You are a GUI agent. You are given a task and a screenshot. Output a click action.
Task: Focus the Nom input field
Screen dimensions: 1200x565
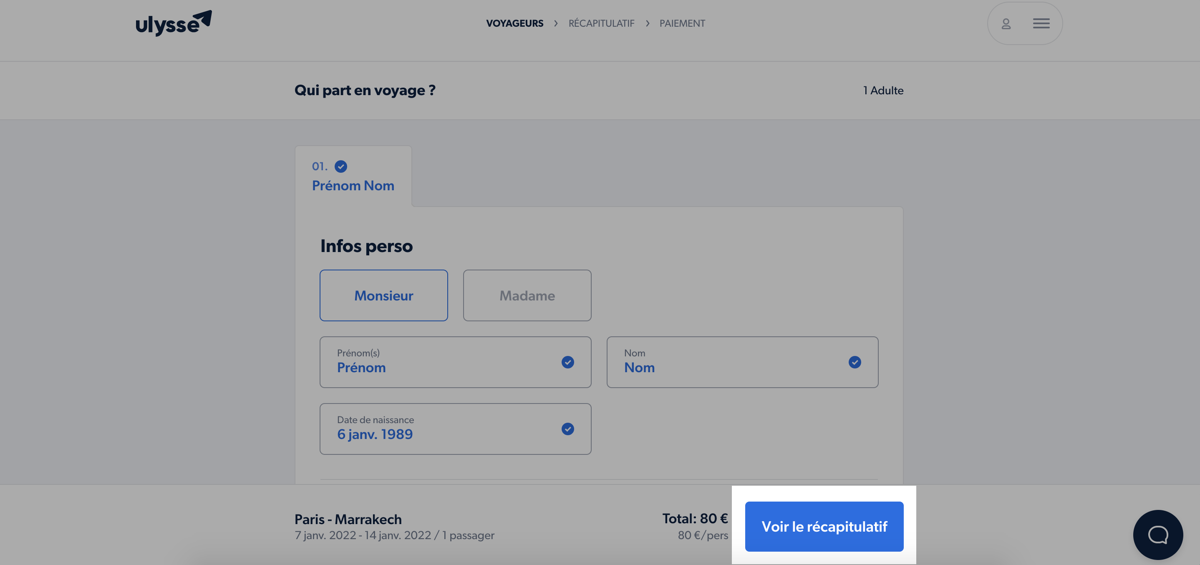point(742,362)
